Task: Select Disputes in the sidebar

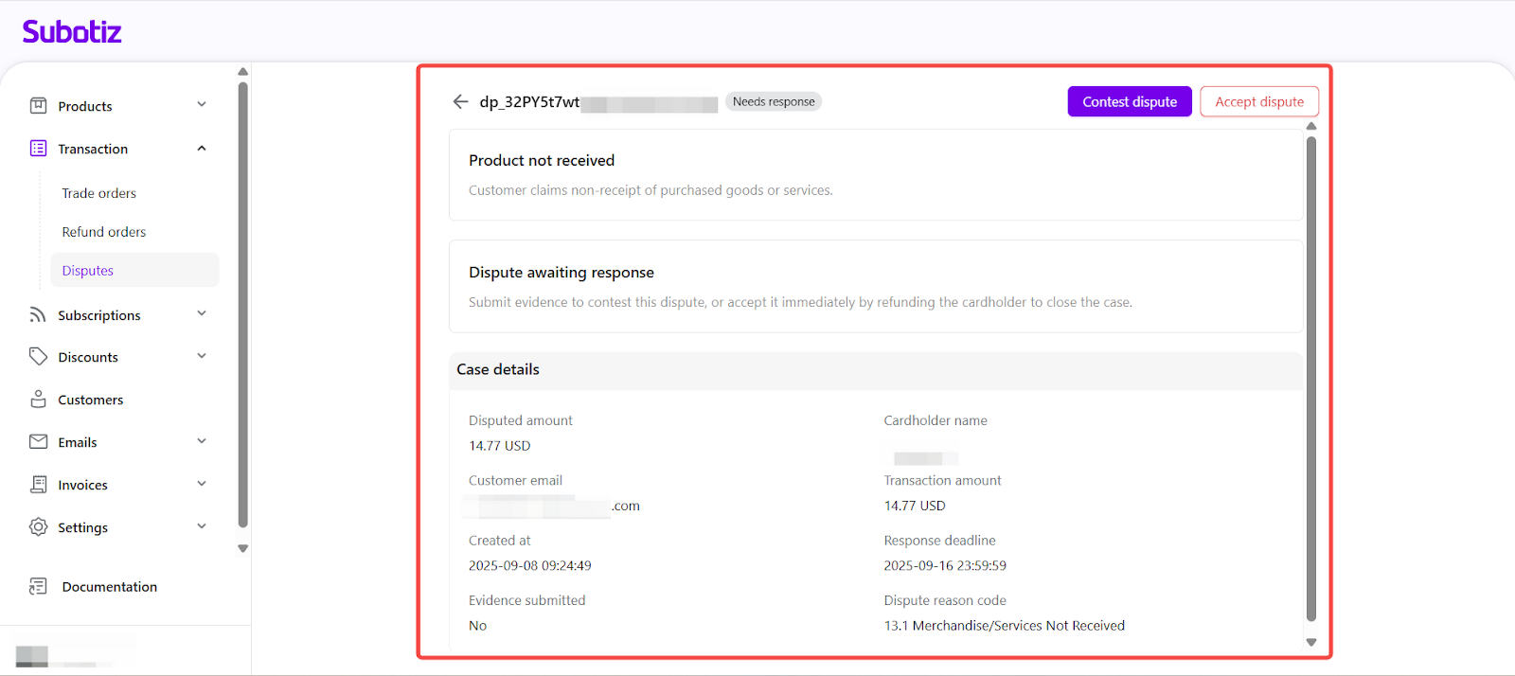Action: (88, 271)
